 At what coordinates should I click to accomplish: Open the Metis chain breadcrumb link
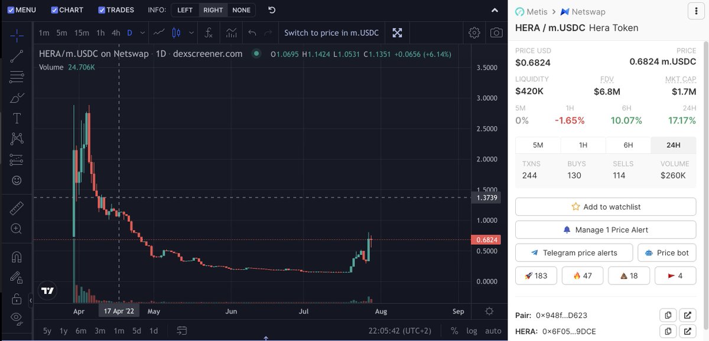tap(531, 11)
